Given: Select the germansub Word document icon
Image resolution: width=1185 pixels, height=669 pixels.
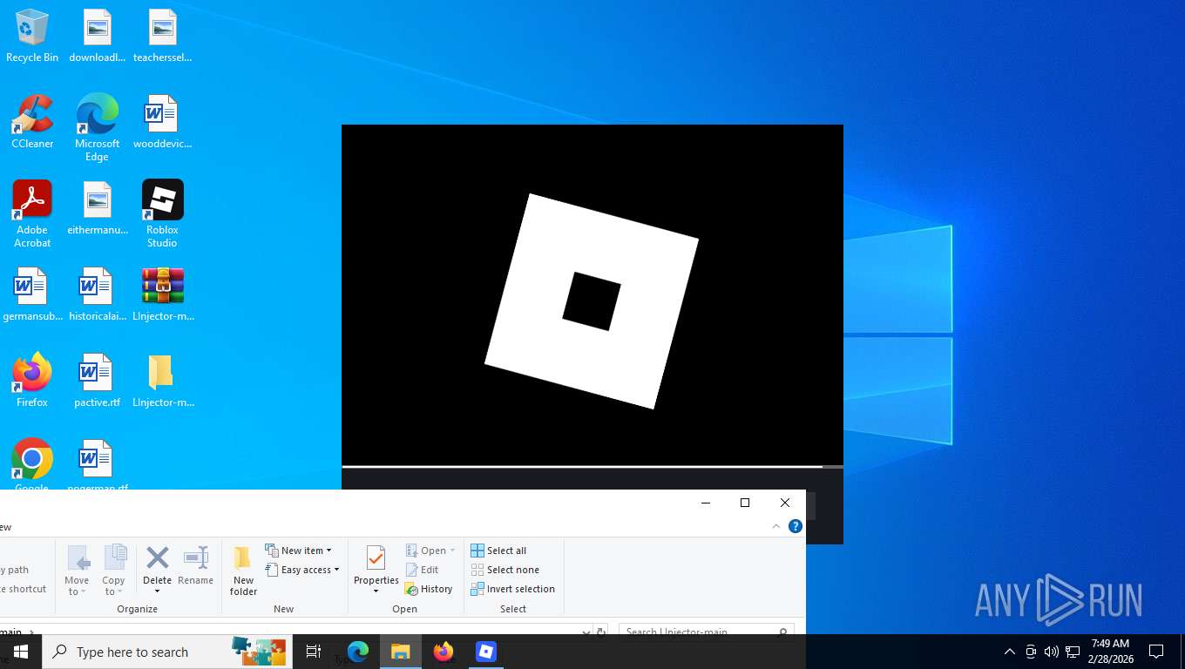Looking at the screenshot, I should [32, 294].
